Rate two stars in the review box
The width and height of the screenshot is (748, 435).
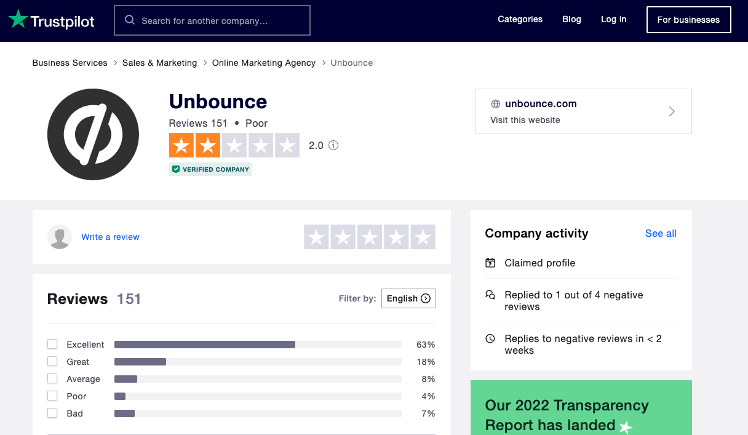(x=343, y=237)
